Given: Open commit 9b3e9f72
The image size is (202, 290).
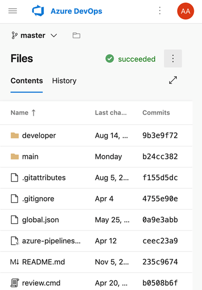Looking at the screenshot, I should point(160,136).
